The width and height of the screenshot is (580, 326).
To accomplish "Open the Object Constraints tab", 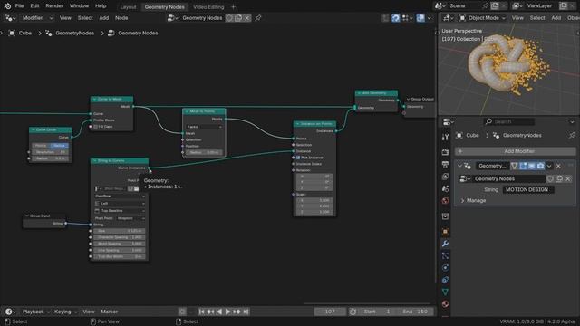I will pos(445,280).
